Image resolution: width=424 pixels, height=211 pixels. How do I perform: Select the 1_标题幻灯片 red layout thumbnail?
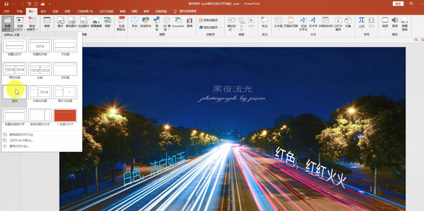point(65,115)
